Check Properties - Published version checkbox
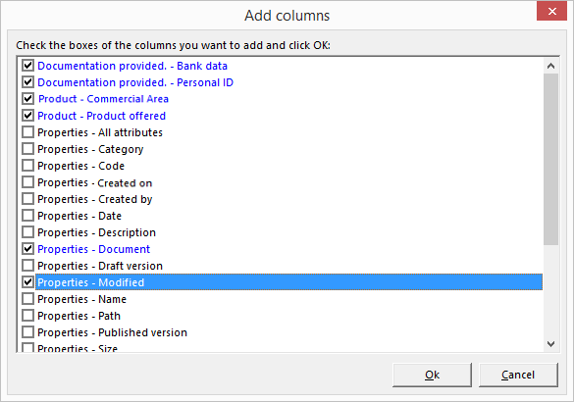Image resolution: width=574 pixels, height=402 pixels. [x=27, y=332]
